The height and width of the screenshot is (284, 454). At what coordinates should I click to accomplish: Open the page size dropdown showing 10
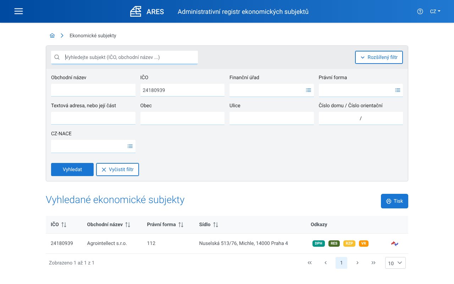[x=395, y=263]
